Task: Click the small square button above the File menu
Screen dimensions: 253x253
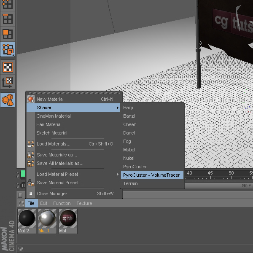Action: 20,195
